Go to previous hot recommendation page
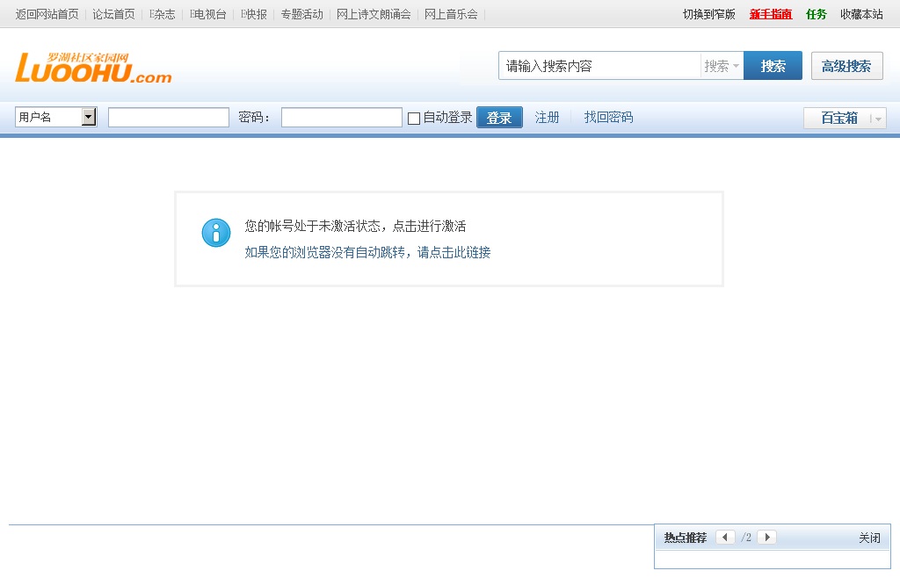Viewport: 900px width, 578px height. click(x=725, y=538)
